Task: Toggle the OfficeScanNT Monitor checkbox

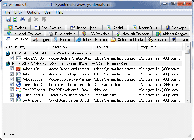Action: pyautogui.click(x=11, y=94)
